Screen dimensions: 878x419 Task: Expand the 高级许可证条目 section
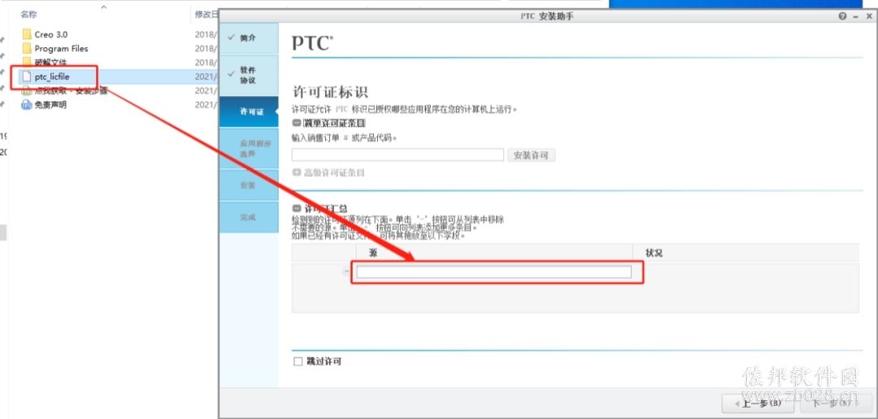click(x=296, y=173)
